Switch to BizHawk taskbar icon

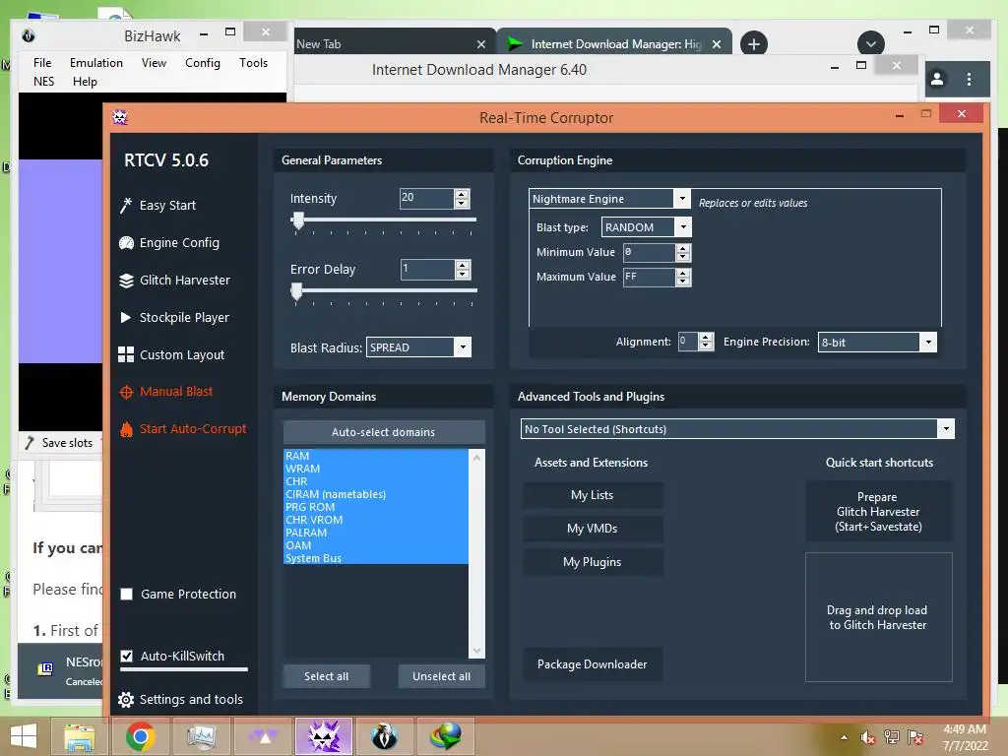pyautogui.click(x=385, y=736)
